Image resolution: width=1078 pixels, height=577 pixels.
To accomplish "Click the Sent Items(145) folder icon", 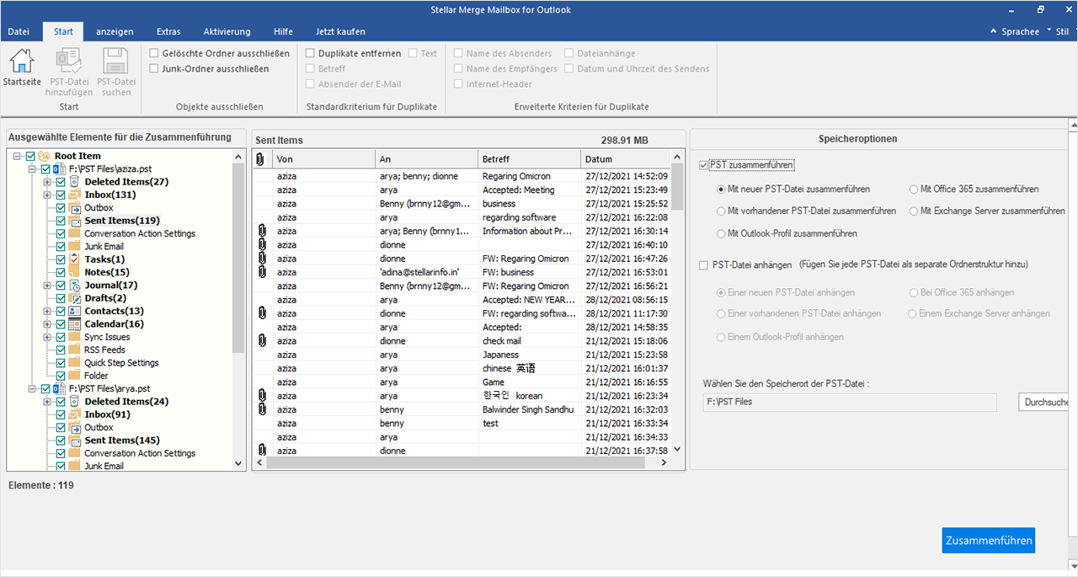I will (x=74, y=441).
